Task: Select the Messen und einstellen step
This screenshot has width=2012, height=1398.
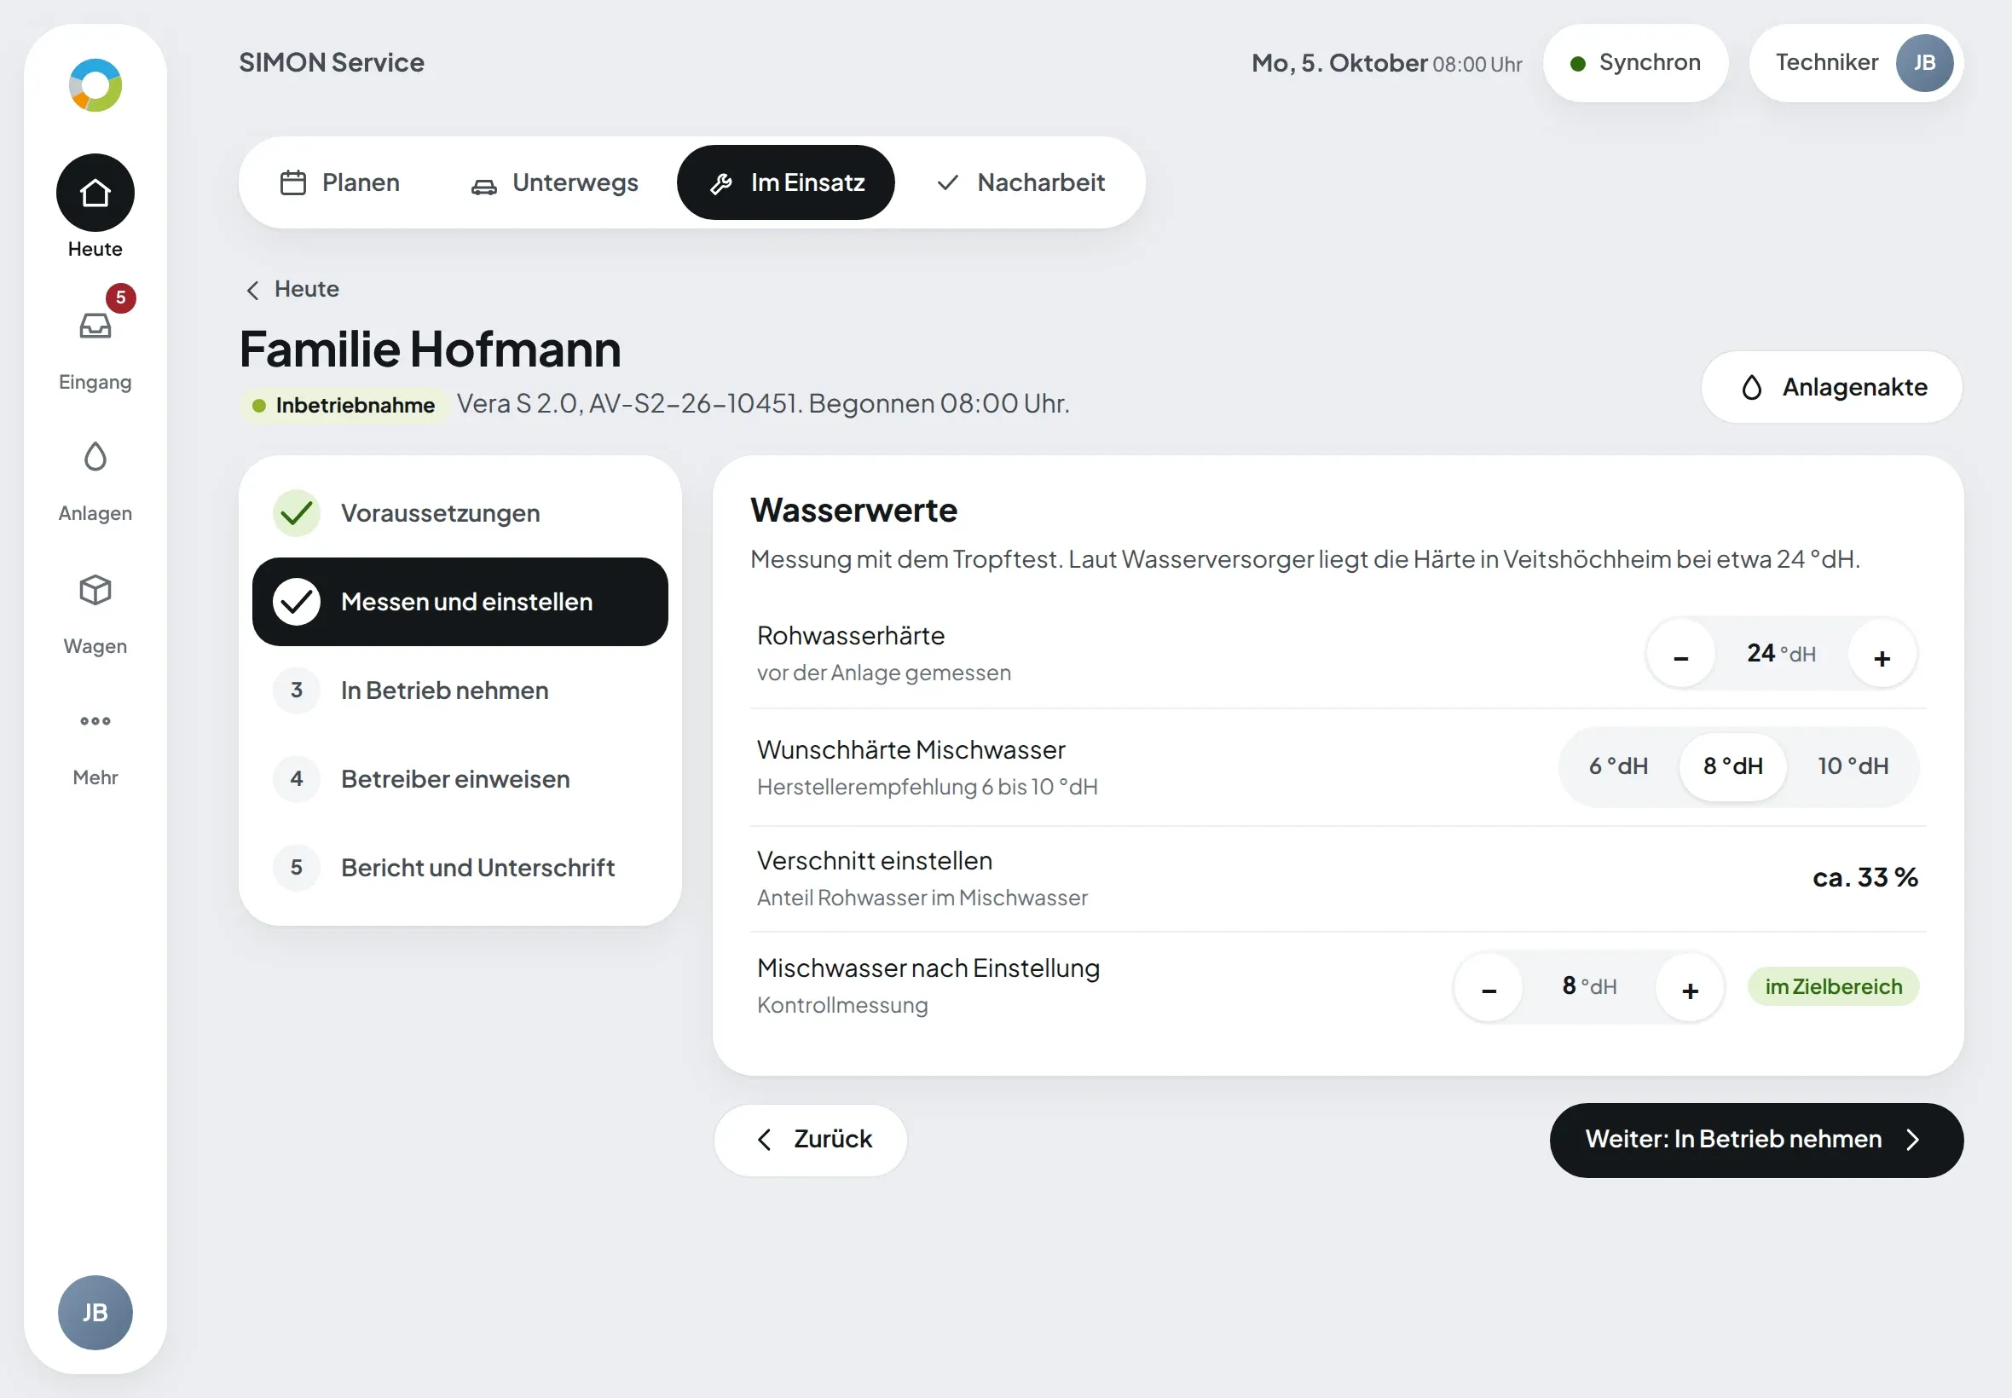Action: click(x=460, y=602)
